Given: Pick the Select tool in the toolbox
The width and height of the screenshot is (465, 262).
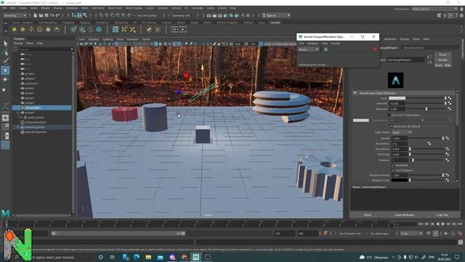Looking at the screenshot, I should point(5,44).
